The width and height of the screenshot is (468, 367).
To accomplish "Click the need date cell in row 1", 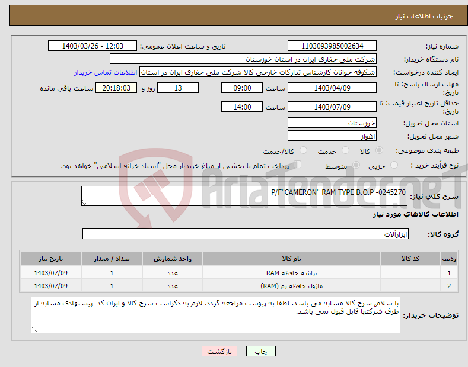I will click(51, 273).
